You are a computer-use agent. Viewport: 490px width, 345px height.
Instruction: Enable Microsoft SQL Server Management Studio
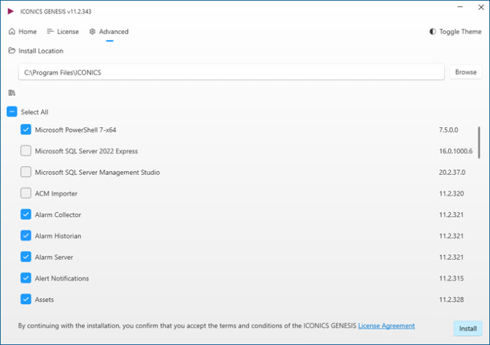(25, 172)
